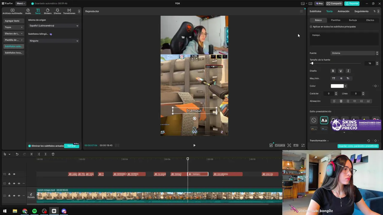Open the Audio panel

pos(28,11)
